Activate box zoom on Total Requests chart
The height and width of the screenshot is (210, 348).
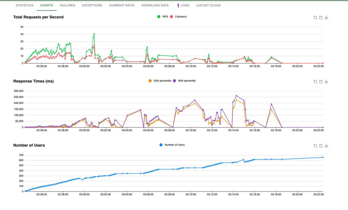[315, 17]
